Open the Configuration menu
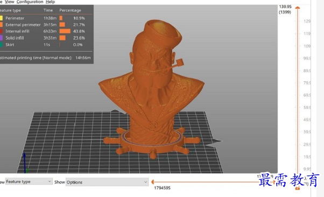The image size is (324, 197). click(30, 2)
